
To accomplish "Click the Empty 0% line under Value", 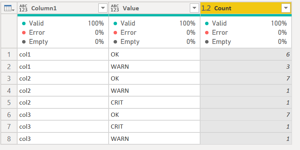I will (154, 42).
